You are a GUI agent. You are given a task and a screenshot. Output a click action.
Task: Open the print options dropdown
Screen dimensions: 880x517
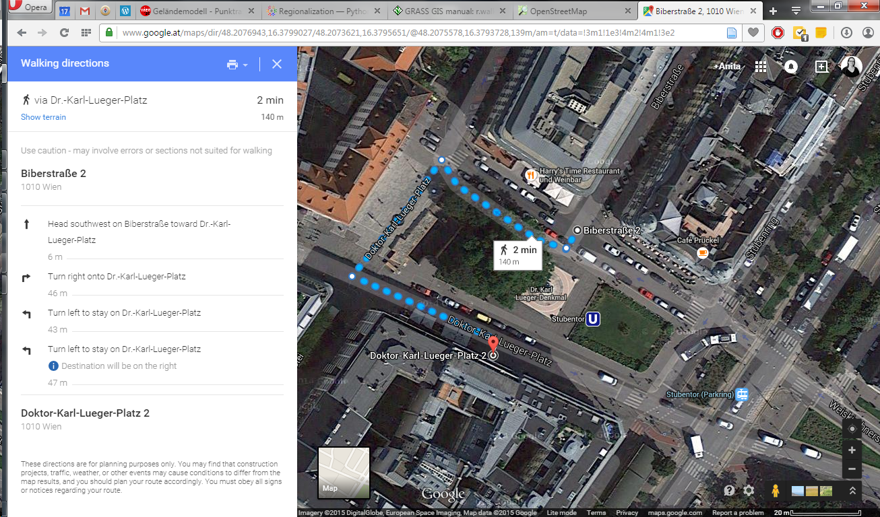coord(237,65)
